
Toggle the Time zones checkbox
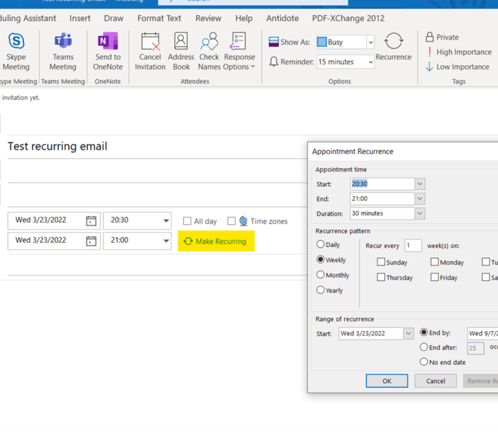point(231,221)
